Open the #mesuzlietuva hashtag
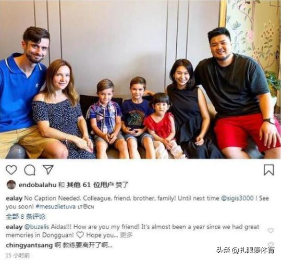 click(x=56, y=206)
